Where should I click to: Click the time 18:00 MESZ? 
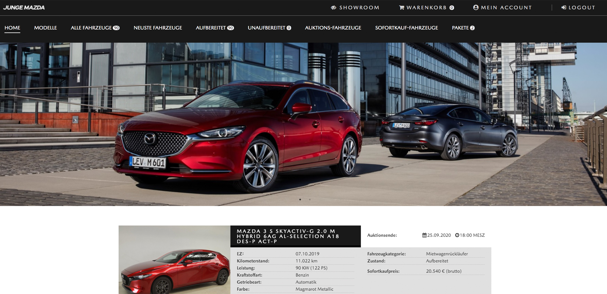(472, 235)
